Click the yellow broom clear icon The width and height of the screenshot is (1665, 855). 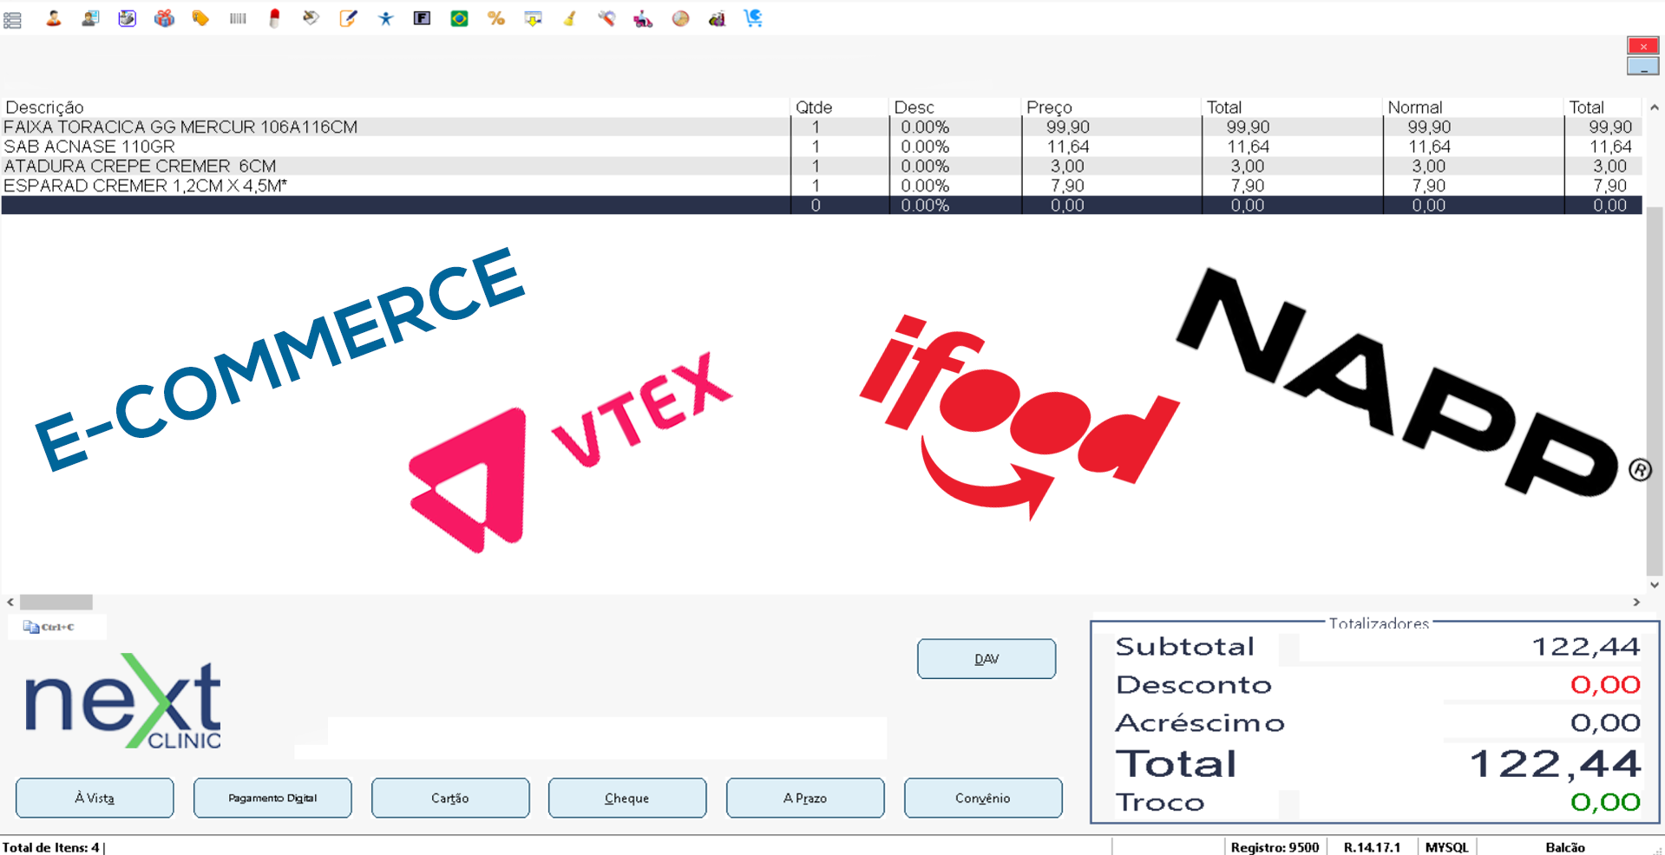coord(570,18)
